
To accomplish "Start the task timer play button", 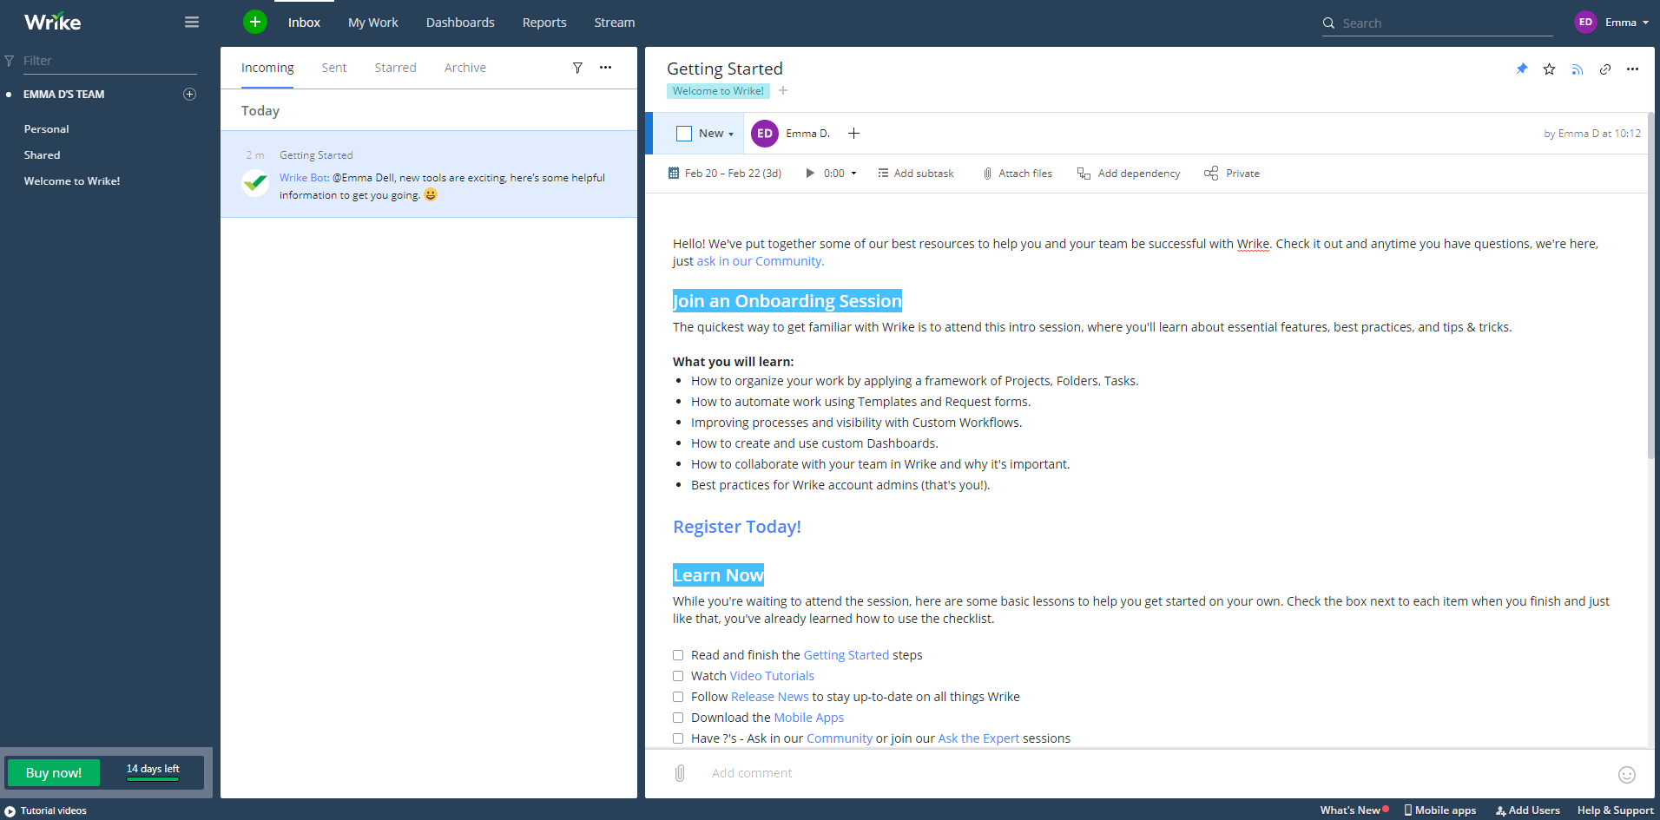I will point(810,174).
